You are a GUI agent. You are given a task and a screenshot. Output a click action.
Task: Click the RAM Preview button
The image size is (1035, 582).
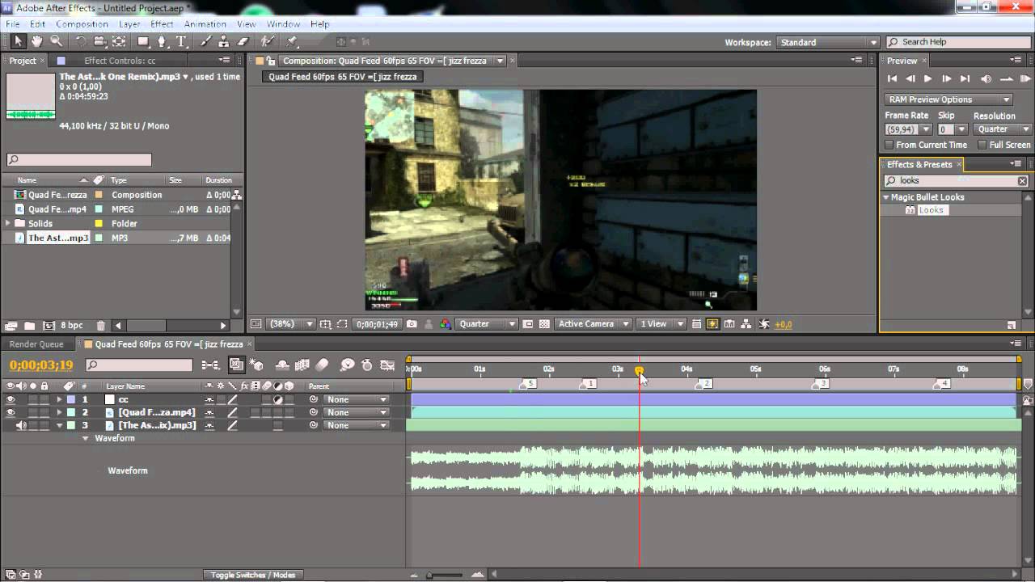(1024, 78)
